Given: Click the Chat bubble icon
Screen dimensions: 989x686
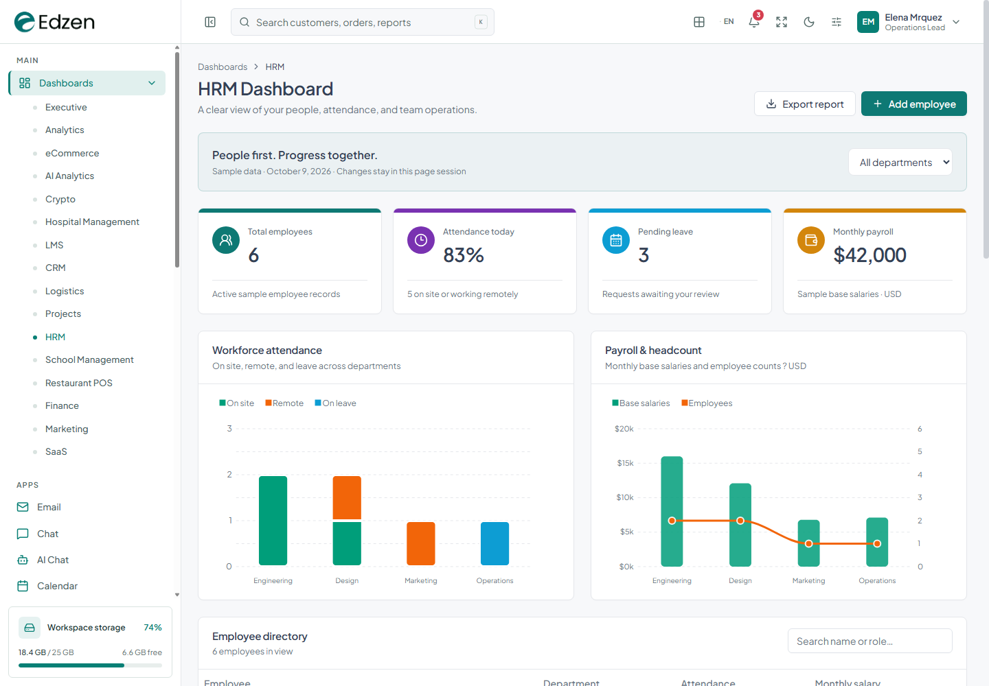Looking at the screenshot, I should point(23,534).
